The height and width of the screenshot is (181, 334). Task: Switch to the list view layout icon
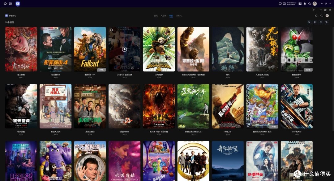pos(315,22)
